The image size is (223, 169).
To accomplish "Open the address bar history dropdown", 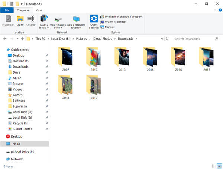I will tap(162, 39).
